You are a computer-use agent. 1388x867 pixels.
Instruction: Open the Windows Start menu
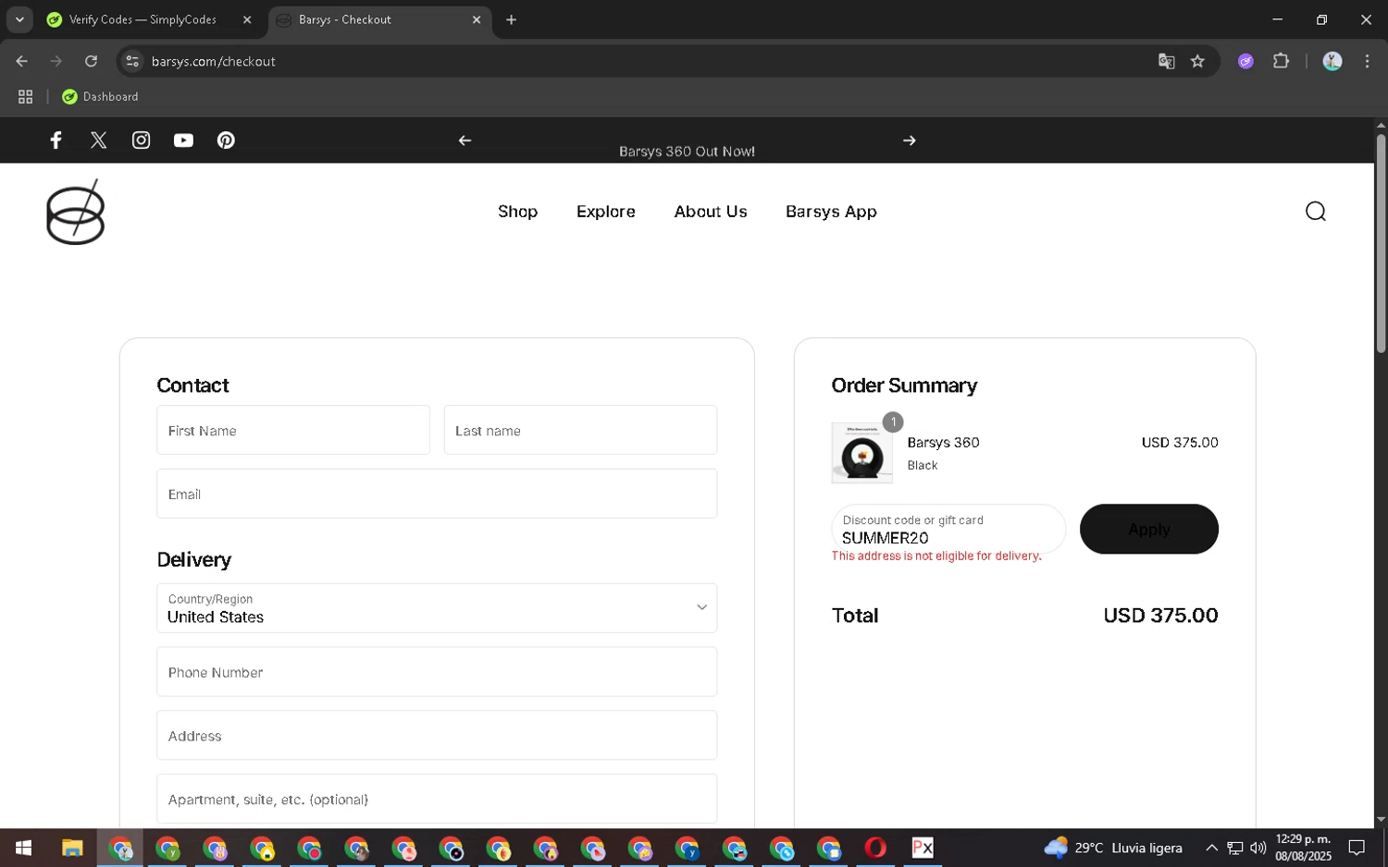[24, 848]
